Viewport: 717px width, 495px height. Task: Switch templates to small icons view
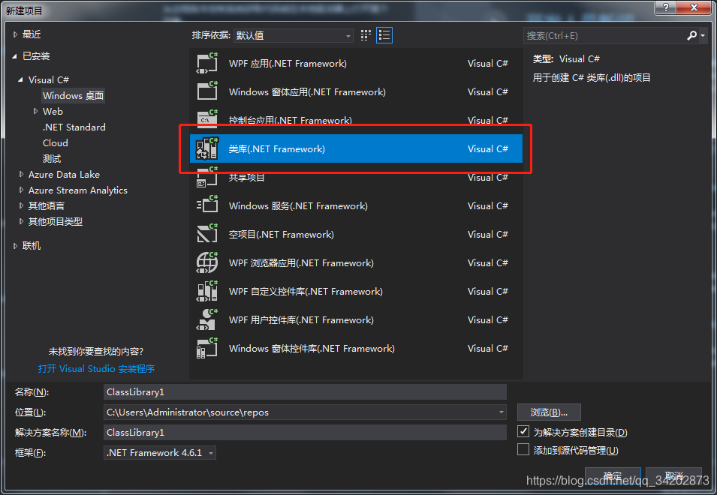tap(366, 34)
